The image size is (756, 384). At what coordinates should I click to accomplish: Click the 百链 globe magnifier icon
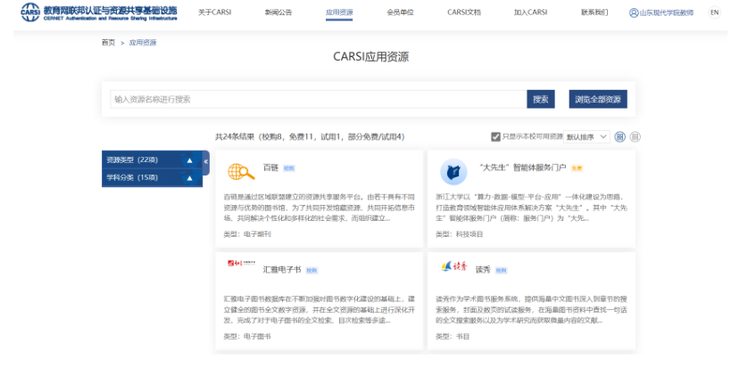point(239,171)
